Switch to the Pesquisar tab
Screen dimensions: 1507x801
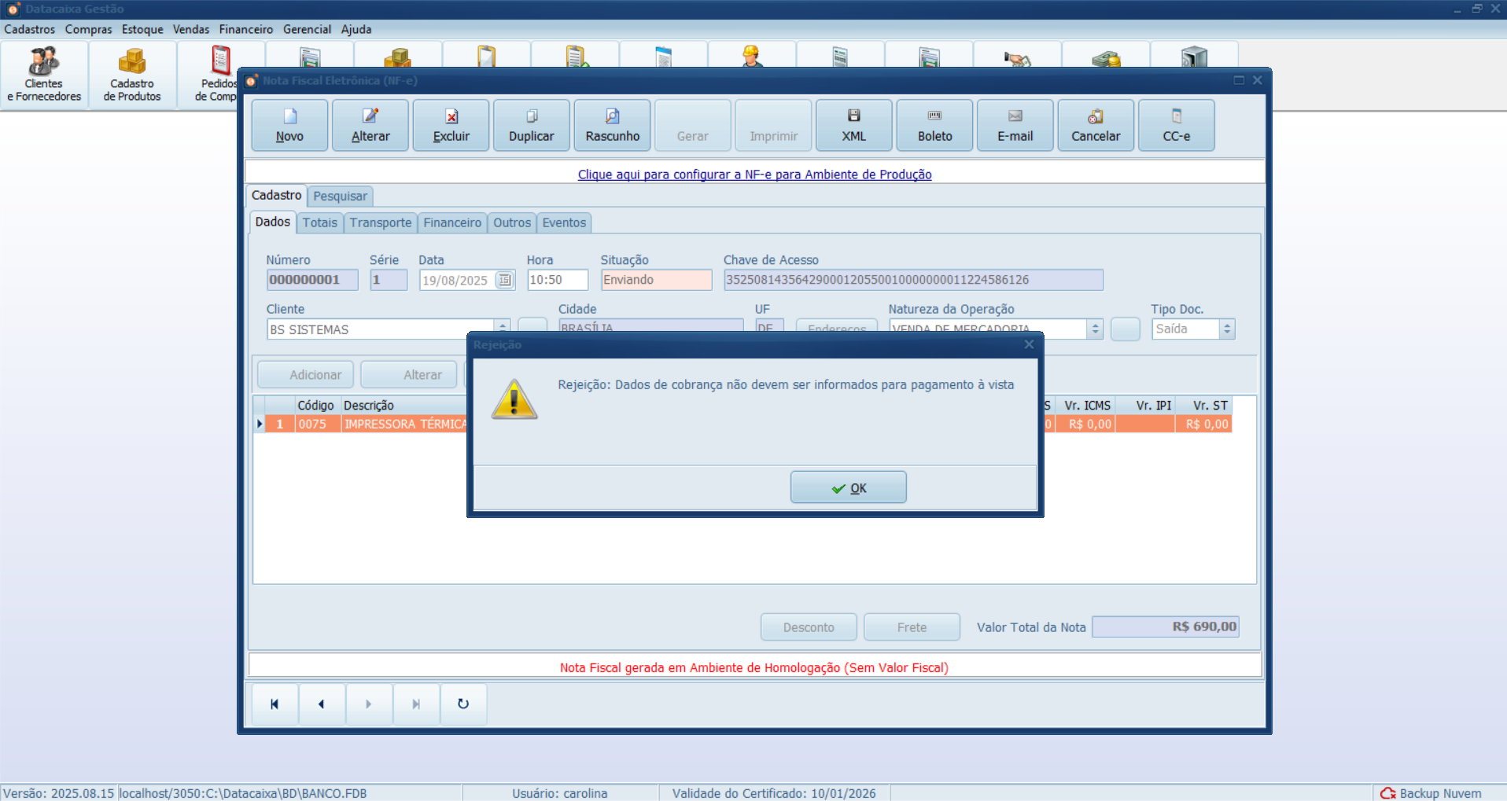click(340, 197)
